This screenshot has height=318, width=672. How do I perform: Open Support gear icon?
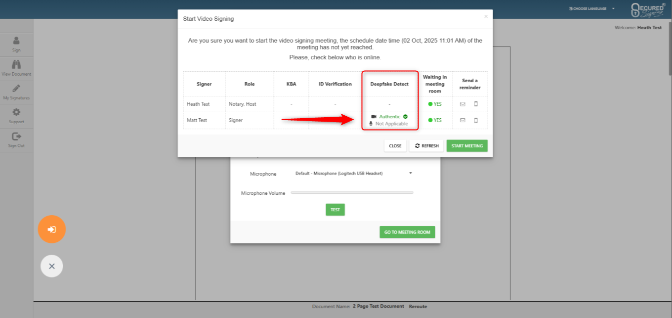point(16,112)
